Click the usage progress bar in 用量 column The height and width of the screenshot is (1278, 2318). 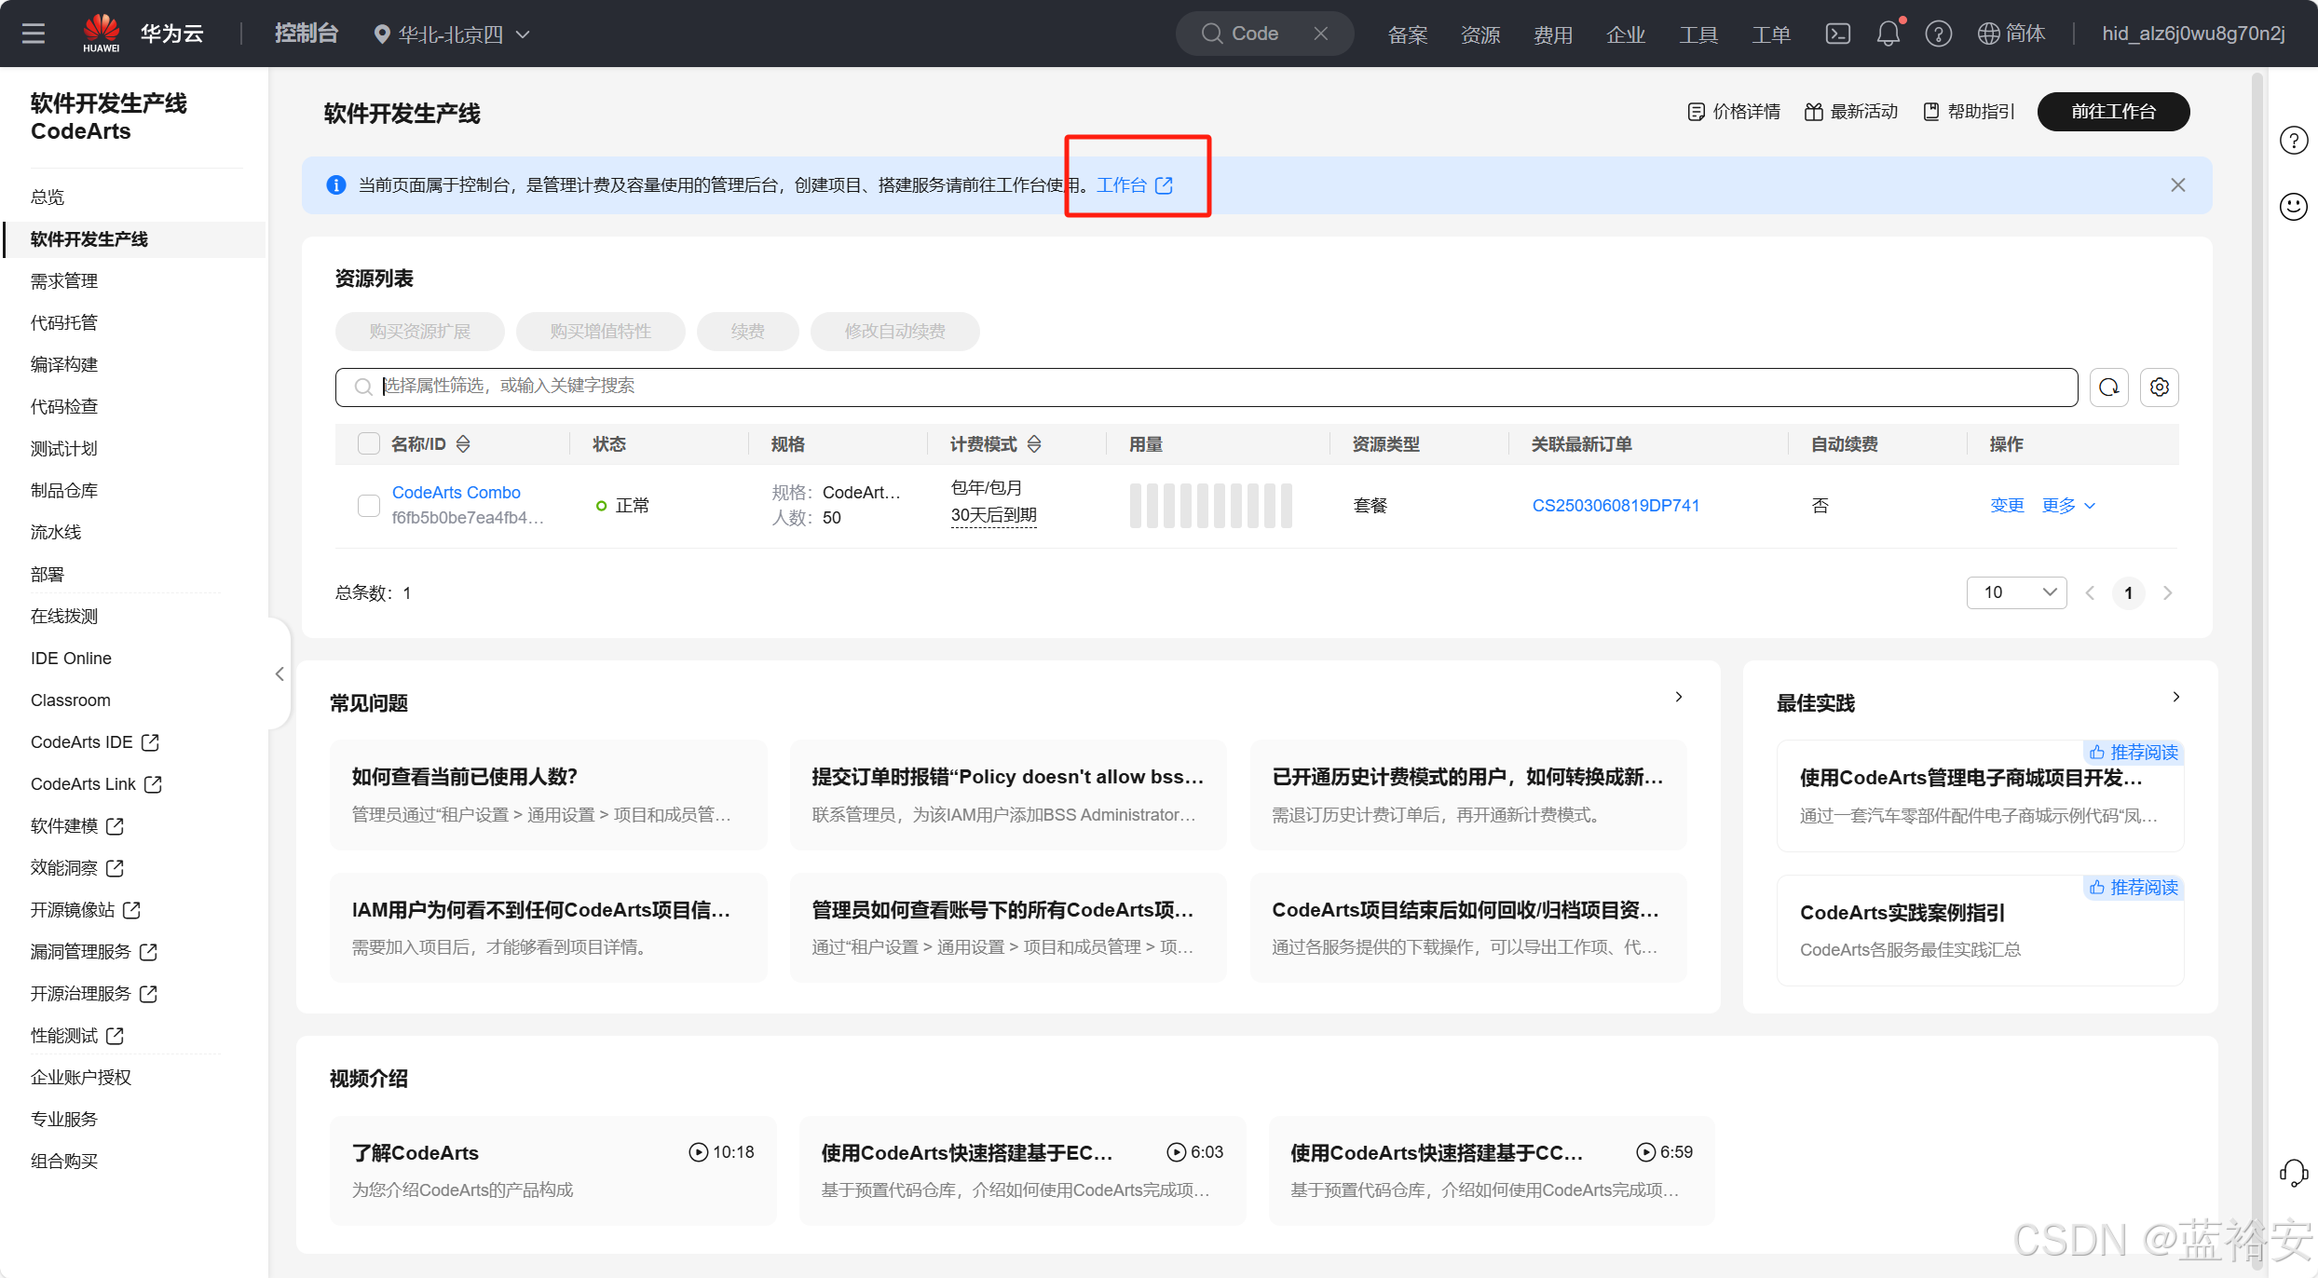[x=1210, y=505]
